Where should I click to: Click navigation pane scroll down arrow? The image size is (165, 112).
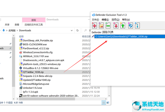click(13, 99)
